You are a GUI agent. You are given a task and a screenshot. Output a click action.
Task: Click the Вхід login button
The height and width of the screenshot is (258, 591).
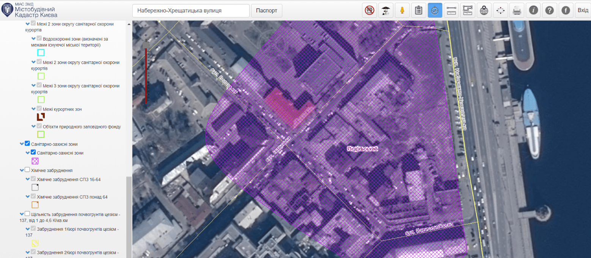pos(583,11)
